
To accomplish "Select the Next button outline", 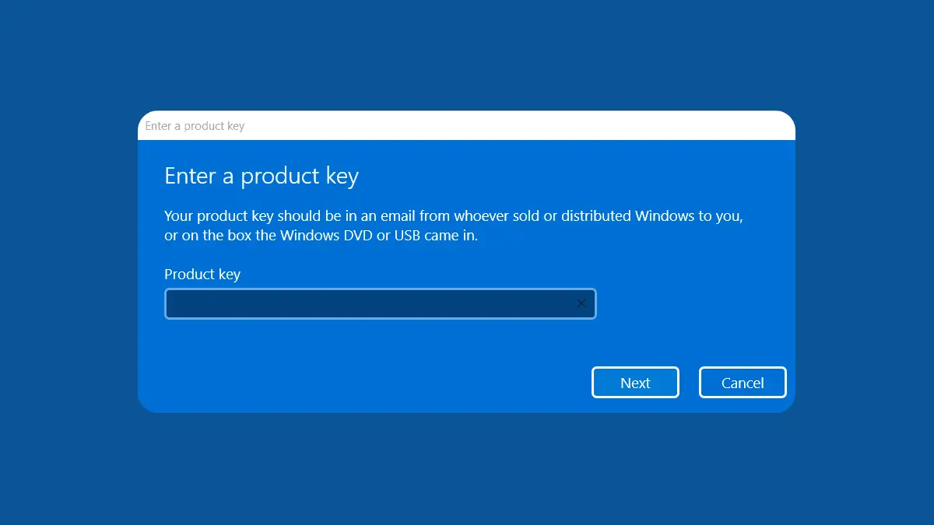I will coord(635,382).
